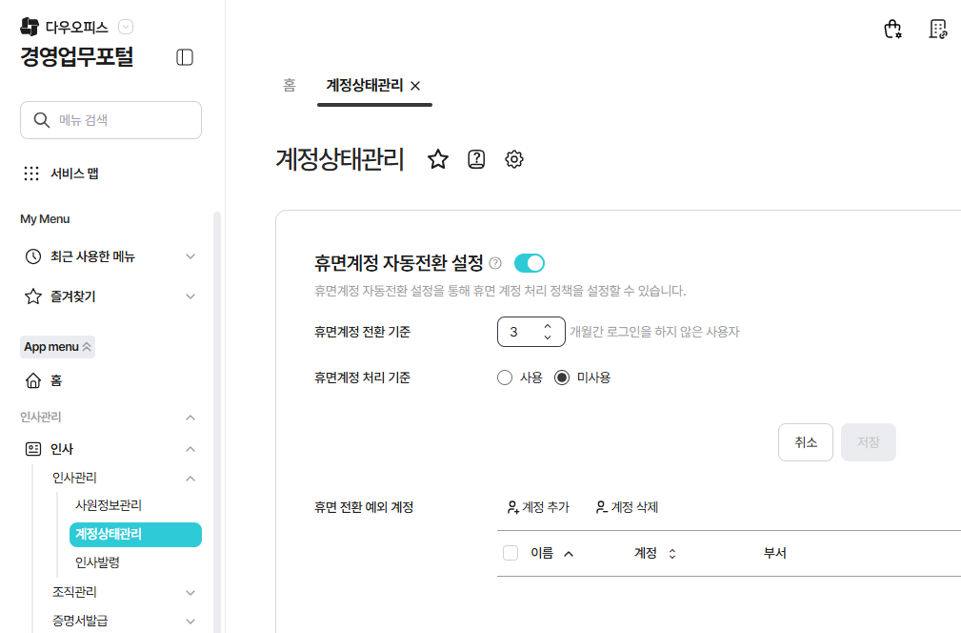This screenshot has width=961, height=633.
Task: Open page settings gear icon
Action: (514, 159)
